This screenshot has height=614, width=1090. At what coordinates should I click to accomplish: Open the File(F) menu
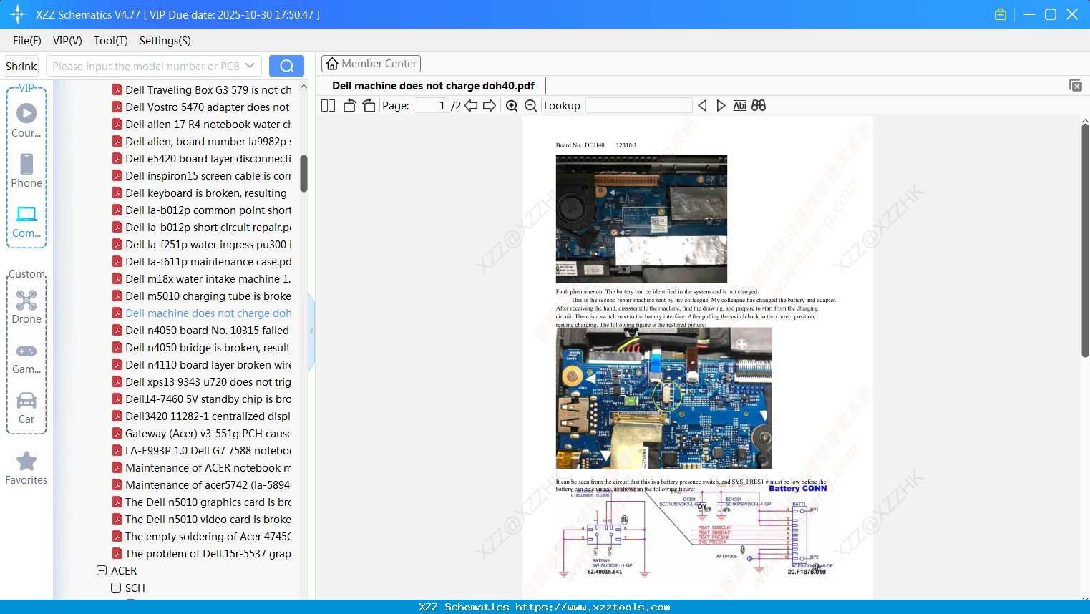tap(27, 41)
